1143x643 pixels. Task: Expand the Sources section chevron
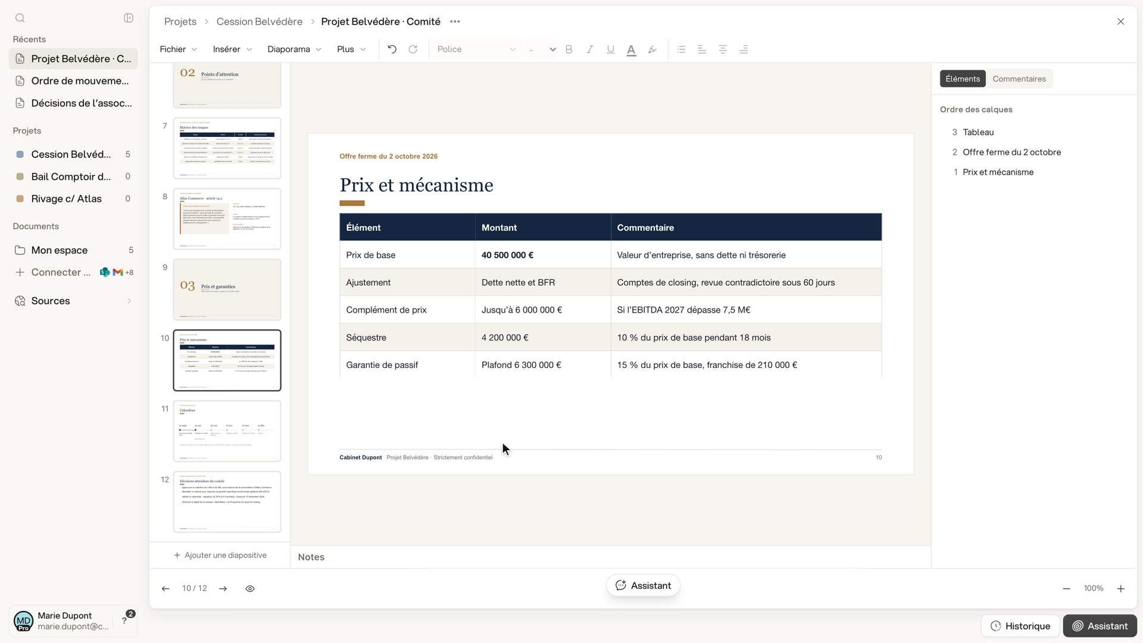point(129,301)
